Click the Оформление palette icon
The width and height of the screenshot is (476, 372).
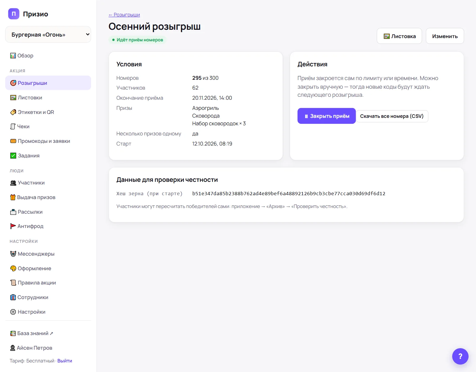13,268
